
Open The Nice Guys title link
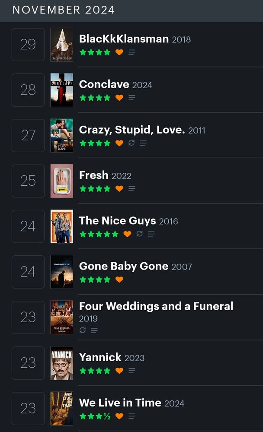point(118,220)
